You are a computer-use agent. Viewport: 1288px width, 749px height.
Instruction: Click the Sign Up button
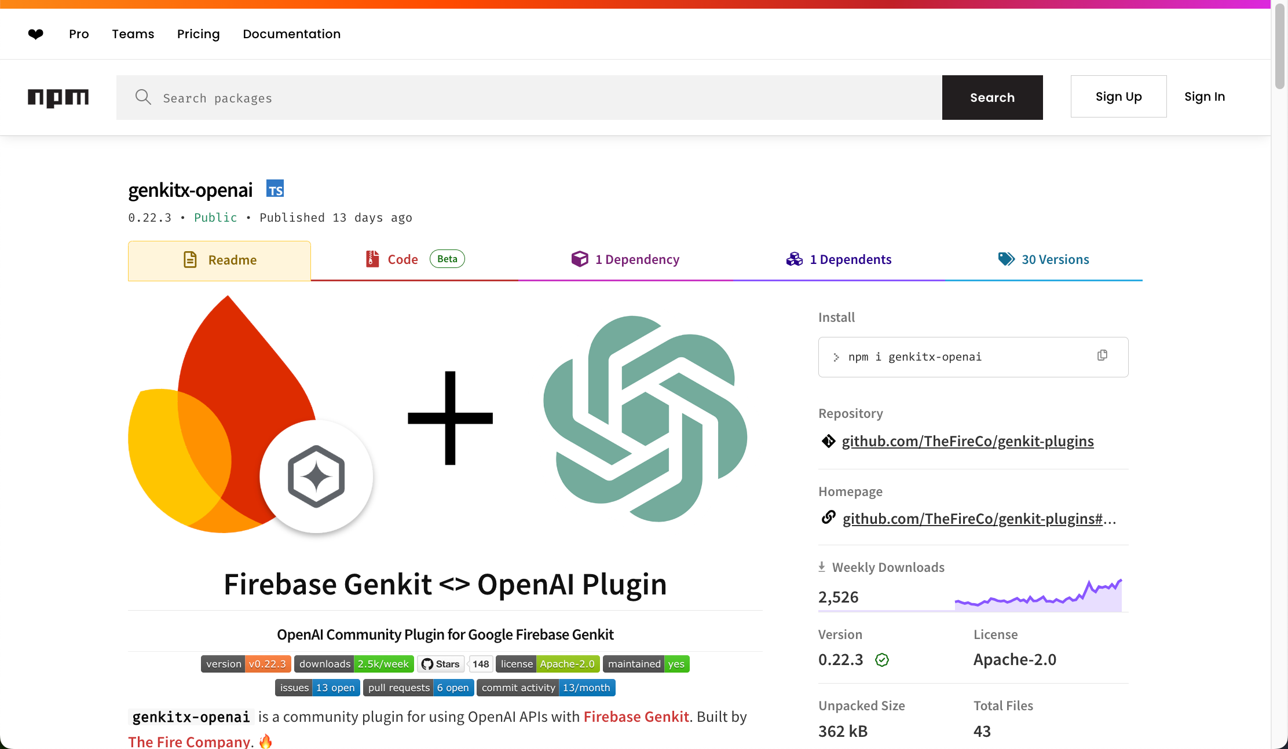coord(1118,97)
